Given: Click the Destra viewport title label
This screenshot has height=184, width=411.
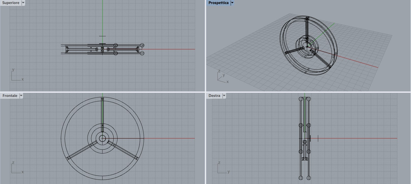Looking at the screenshot, I should [214, 96].
